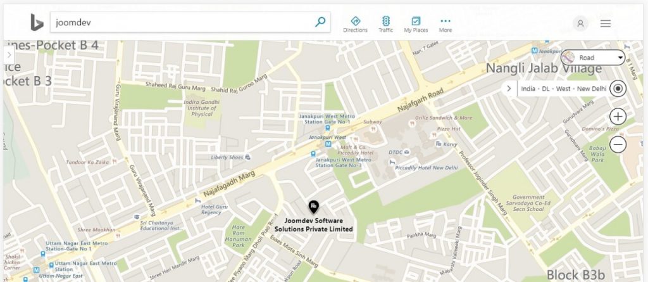Click the Grillz Sandwich & More marker
This screenshot has width=648, height=282.
(411, 124)
